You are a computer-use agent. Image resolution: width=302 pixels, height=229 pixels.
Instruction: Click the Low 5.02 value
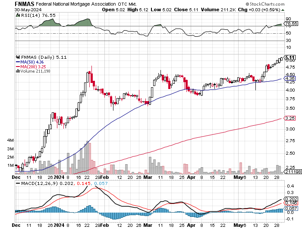pos(161,10)
